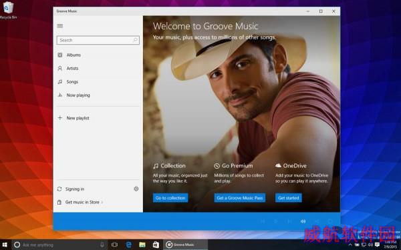
Task: Open the Store app from taskbar
Action: click(x=156, y=245)
